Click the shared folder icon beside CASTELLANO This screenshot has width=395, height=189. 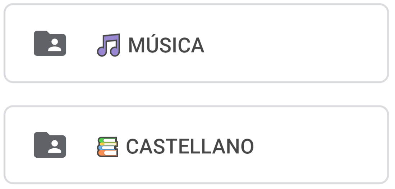pyautogui.click(x=50, y=145)
